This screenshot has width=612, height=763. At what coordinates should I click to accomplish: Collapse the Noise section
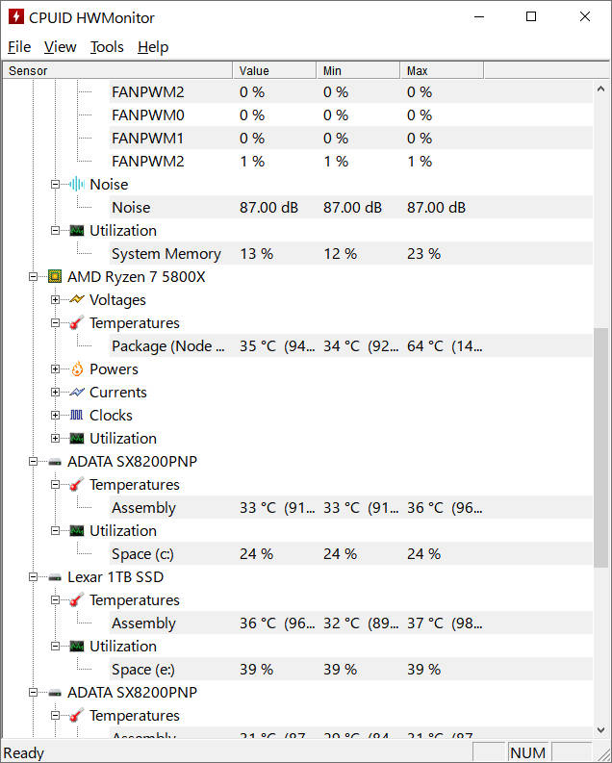pyautogui.click(x=55, y=185)
